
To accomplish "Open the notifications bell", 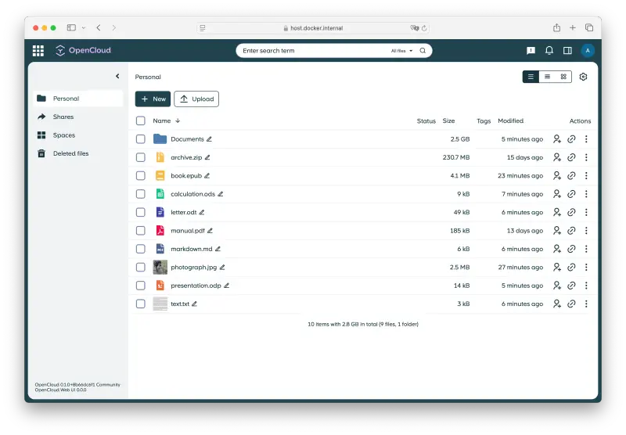I will [549, 50].
